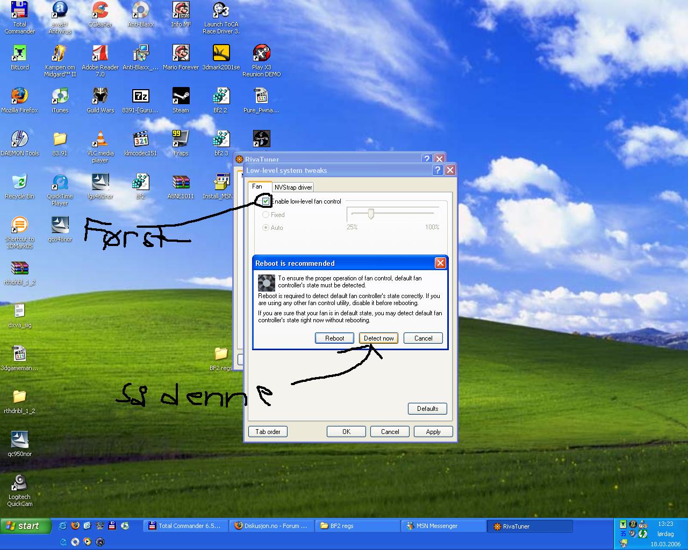
Task: Select the iTunes desktop shortcut
Action: pyautogui.click(x=60, y=100)
